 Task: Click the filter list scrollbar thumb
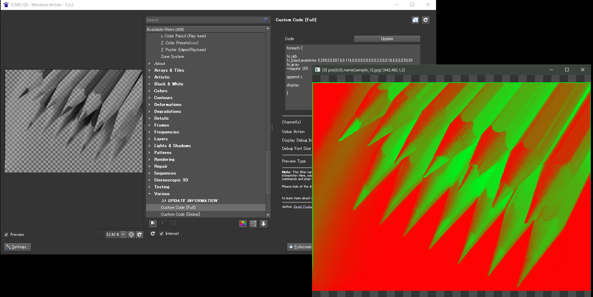[x=268, y=172]
